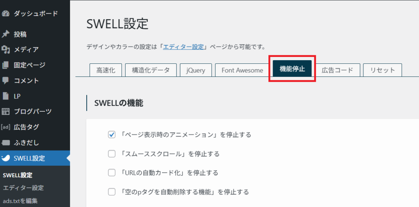Open Media via its icon
419x207 pixels.
(x=6, y=49)
